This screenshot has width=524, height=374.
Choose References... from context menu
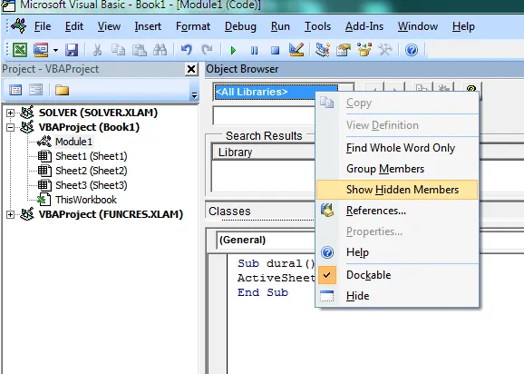(397, 211)
